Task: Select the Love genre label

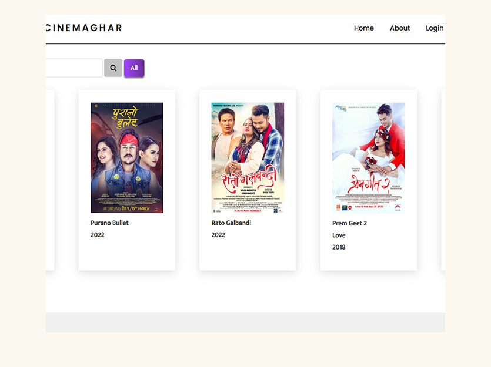Action: 339,235
